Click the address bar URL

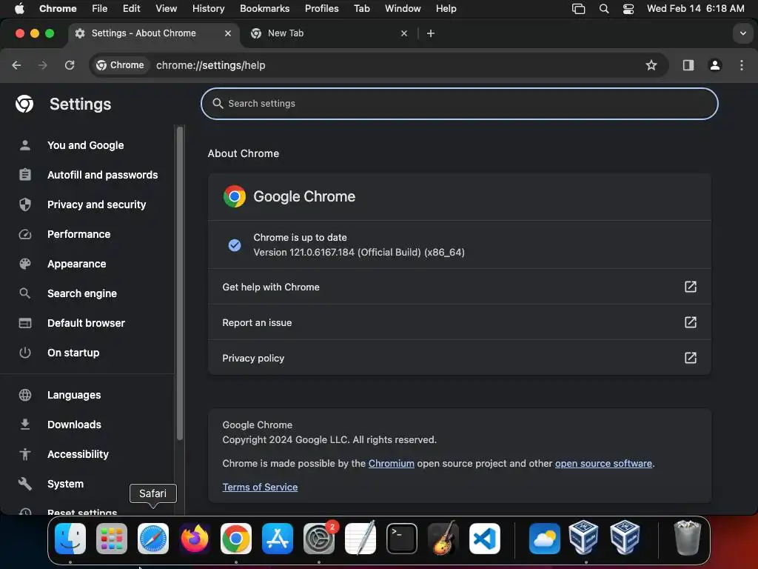pos(211,65)
